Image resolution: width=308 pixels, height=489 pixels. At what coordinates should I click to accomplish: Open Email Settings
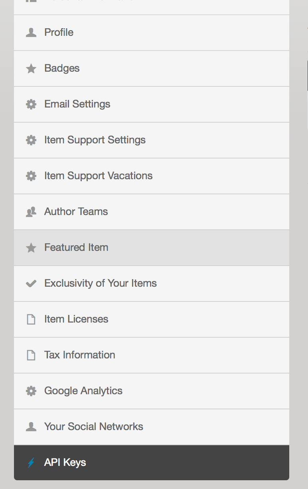(77, 104)
